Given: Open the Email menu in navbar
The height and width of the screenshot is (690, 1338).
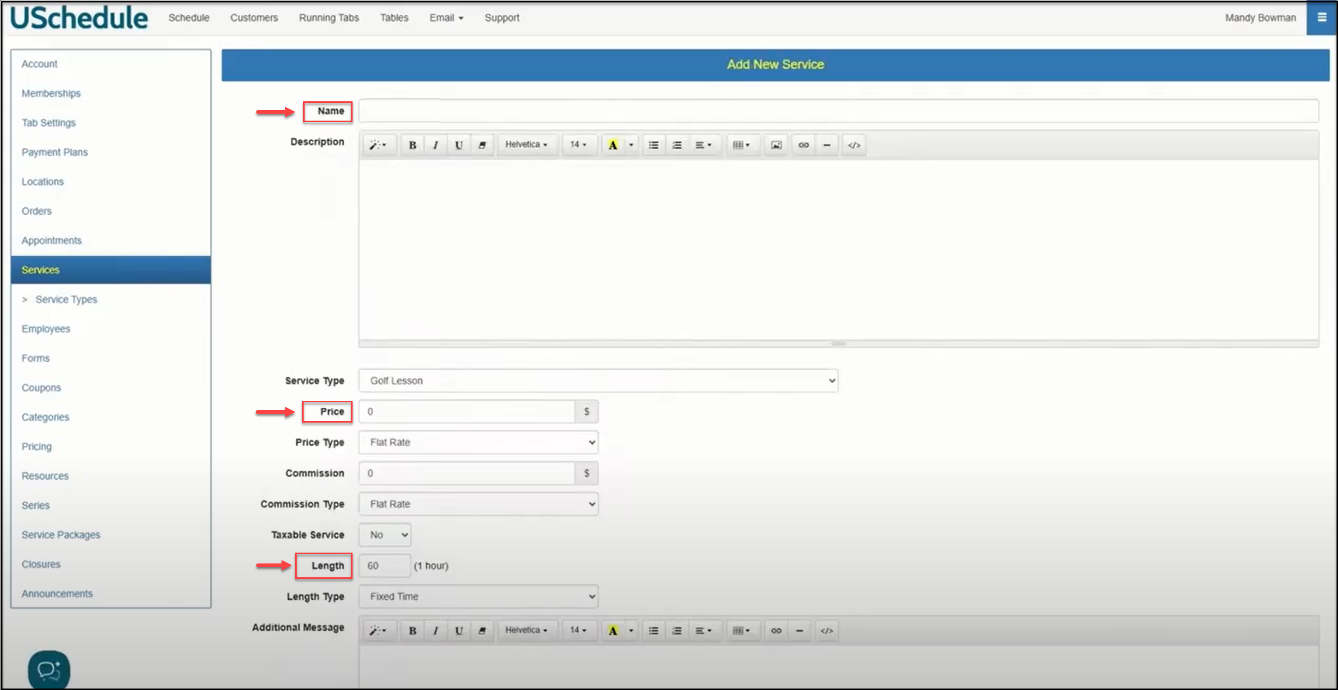Looking at the screenshot, I should tap(446, 18).
